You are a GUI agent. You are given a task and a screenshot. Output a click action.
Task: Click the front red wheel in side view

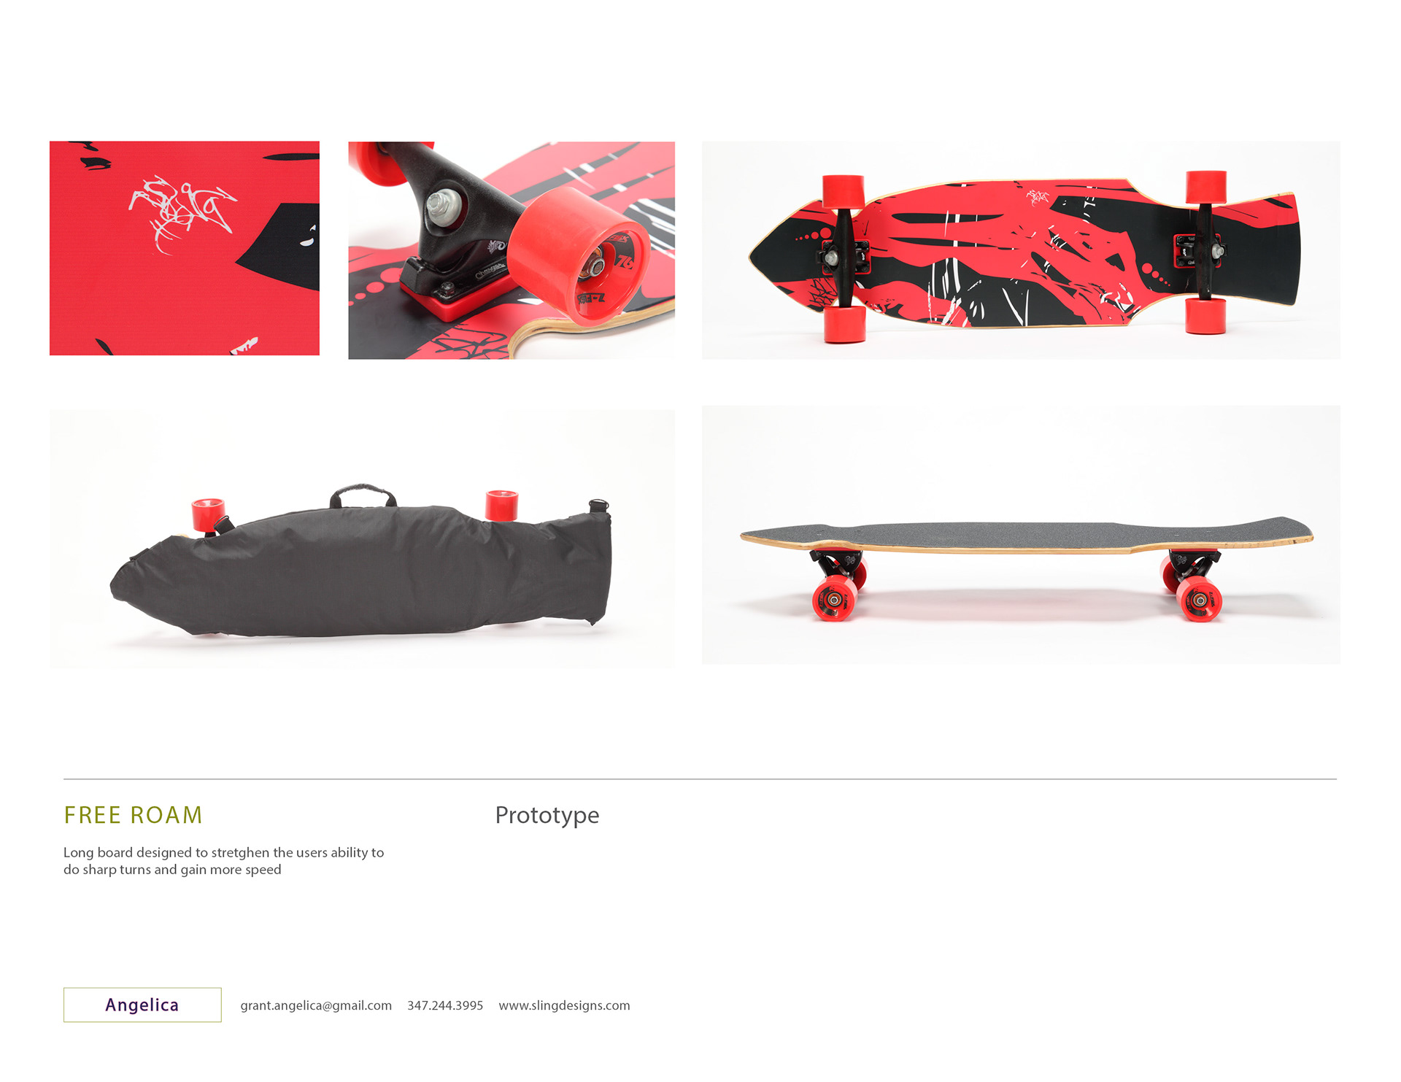[x=835, y=598]
